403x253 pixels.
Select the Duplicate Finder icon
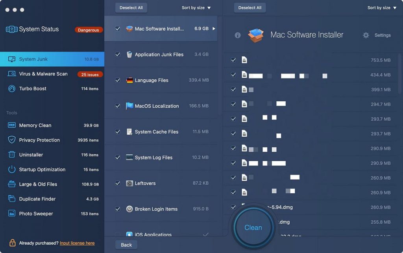pos(12,199)
